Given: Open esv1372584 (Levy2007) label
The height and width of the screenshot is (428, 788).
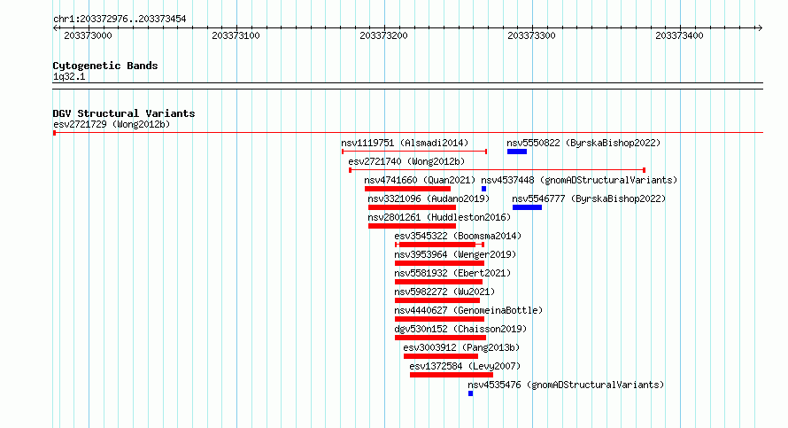Looking at the screenshot, I should (465, 366).
